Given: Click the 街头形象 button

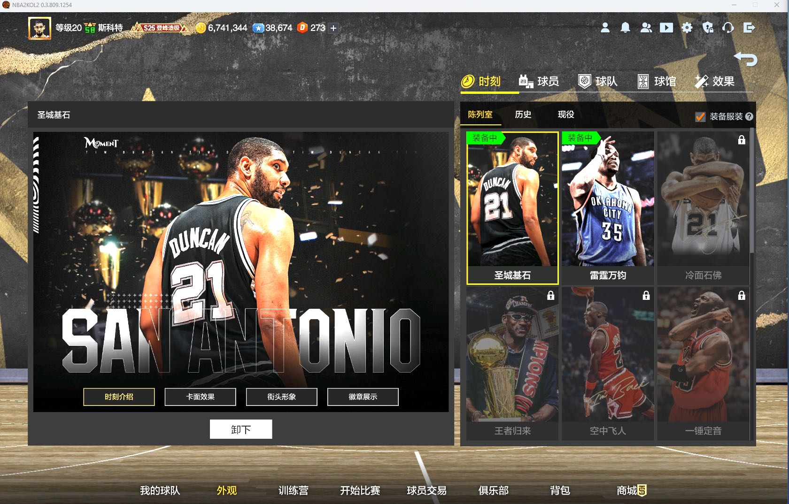Looking at the screenshot, I should tap(281, 397).
